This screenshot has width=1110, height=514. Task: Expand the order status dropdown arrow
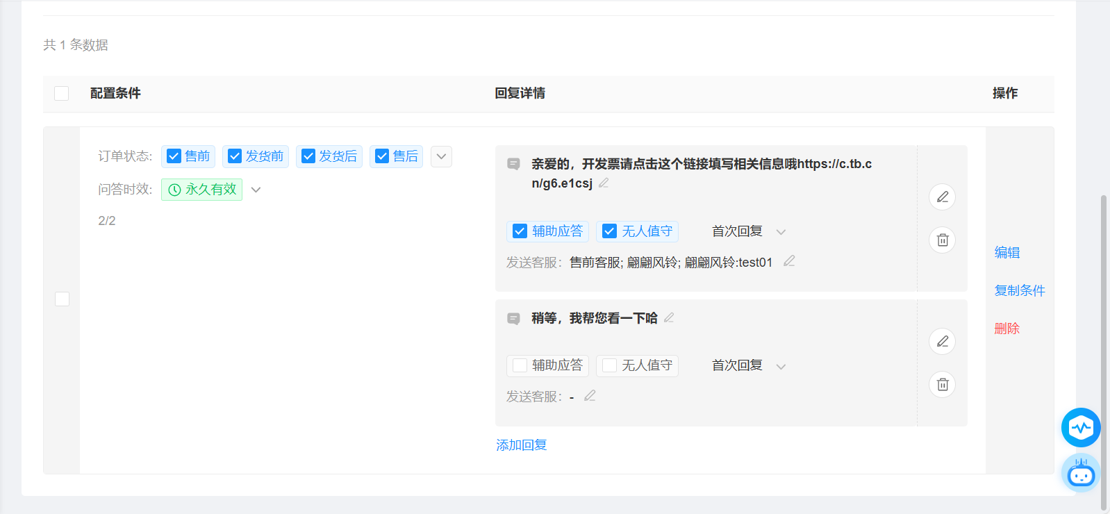click(441, 156)
